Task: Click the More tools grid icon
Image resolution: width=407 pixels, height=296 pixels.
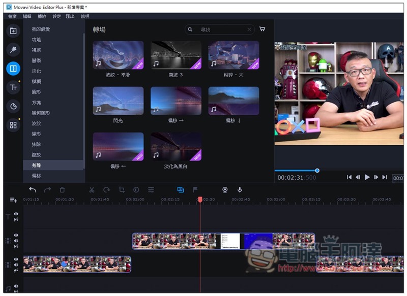Action: coord(13,125)
